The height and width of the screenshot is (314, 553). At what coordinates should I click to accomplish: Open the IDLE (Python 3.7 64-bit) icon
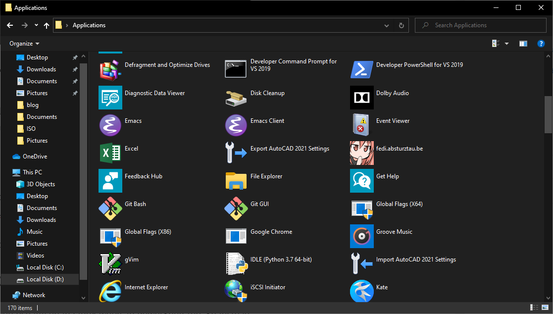coord(236,263)
